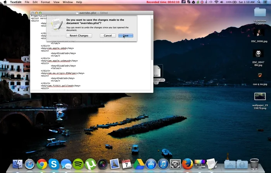Open the App Store from the dock

pyautogui.click(x=151, y=164)
